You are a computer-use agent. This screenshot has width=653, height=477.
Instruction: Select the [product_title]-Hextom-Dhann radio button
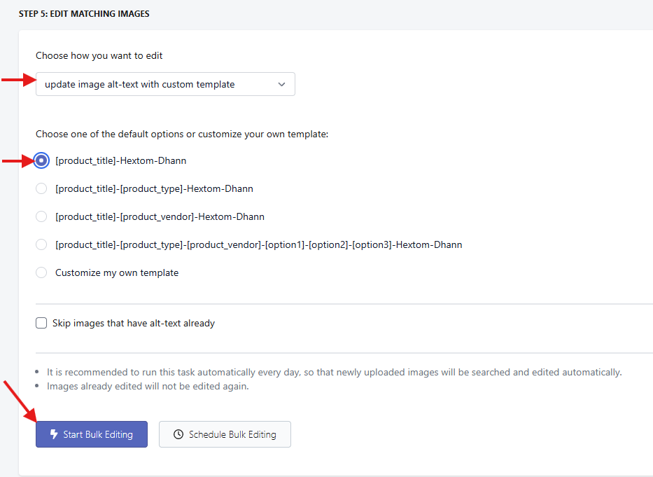click(x=41, y=160)
